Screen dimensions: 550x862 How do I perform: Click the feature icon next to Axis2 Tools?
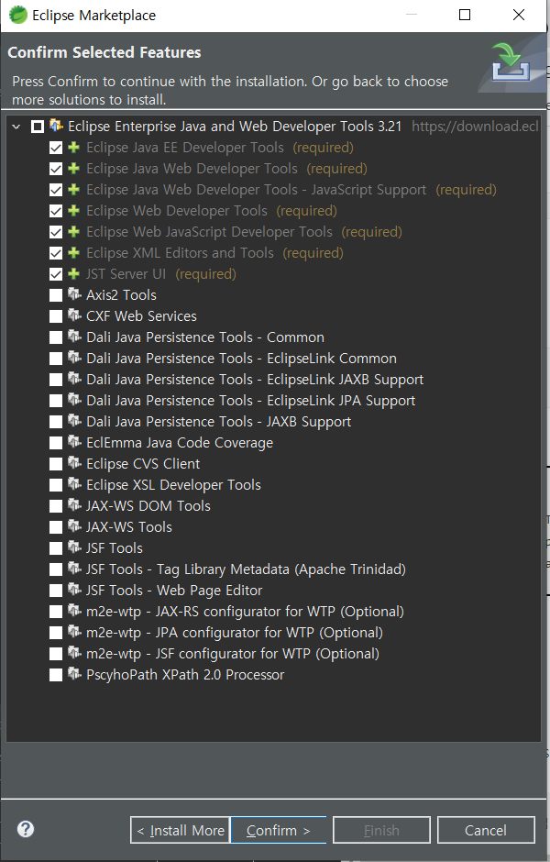pos(74,294)
